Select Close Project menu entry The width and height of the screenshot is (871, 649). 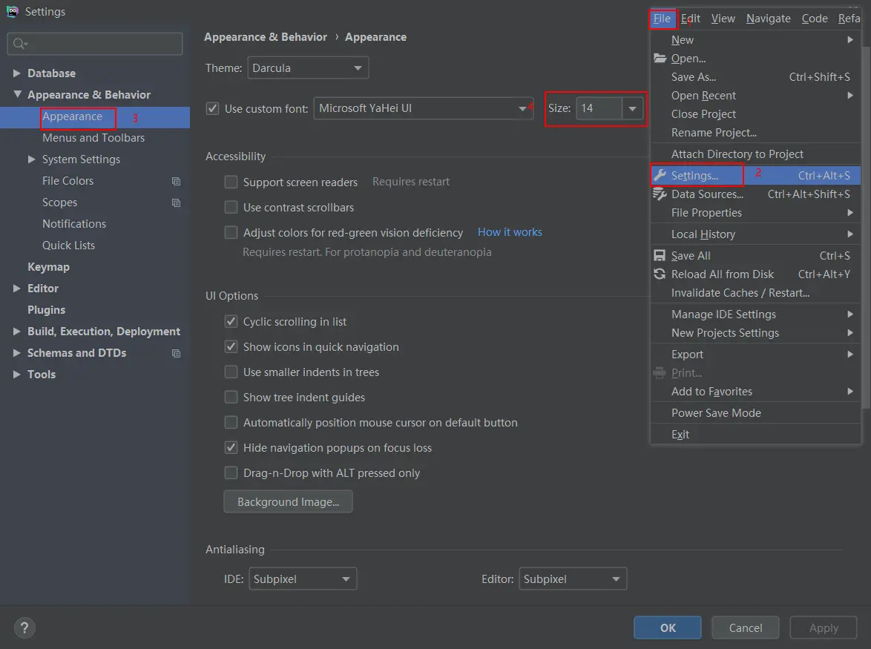pyautogui.click(x=755, y=113)
